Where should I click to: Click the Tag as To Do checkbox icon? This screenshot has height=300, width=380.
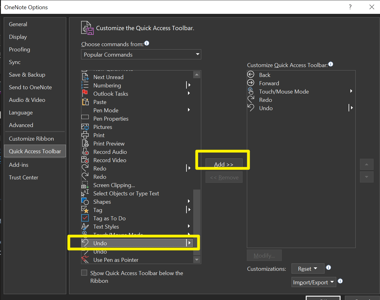coord(85,218)
